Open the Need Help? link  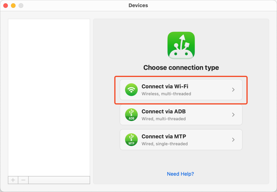point(180,174)
